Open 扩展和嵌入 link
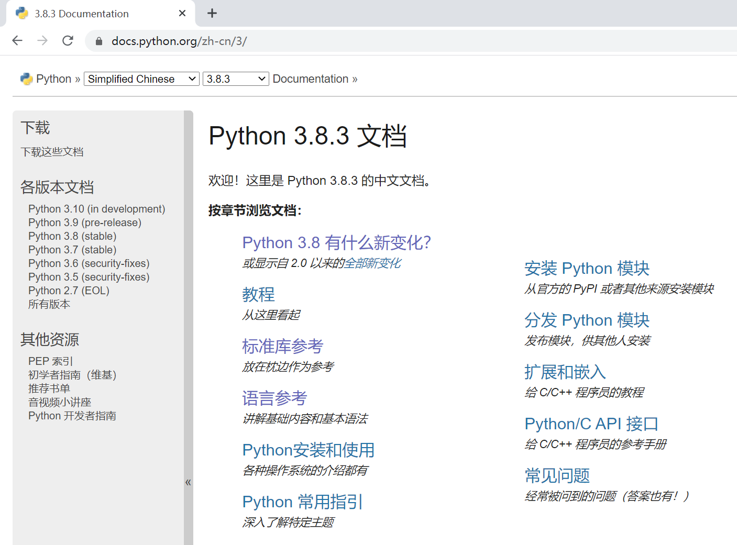Viewport: 737px width, 545px height. 565,372
